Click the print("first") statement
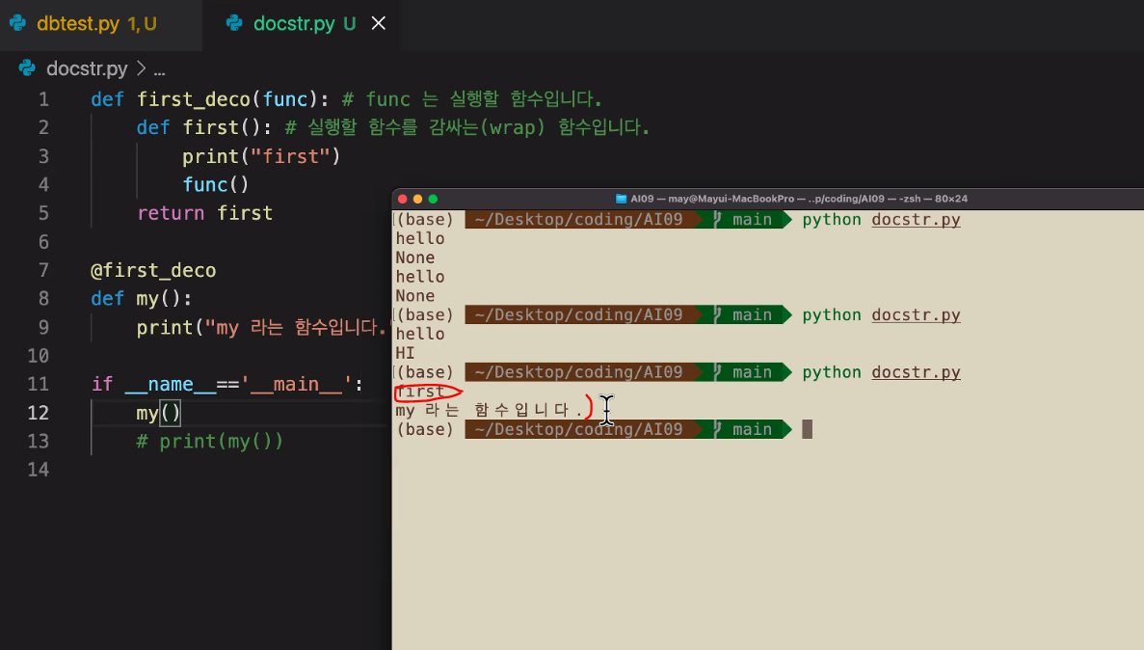 261,156
